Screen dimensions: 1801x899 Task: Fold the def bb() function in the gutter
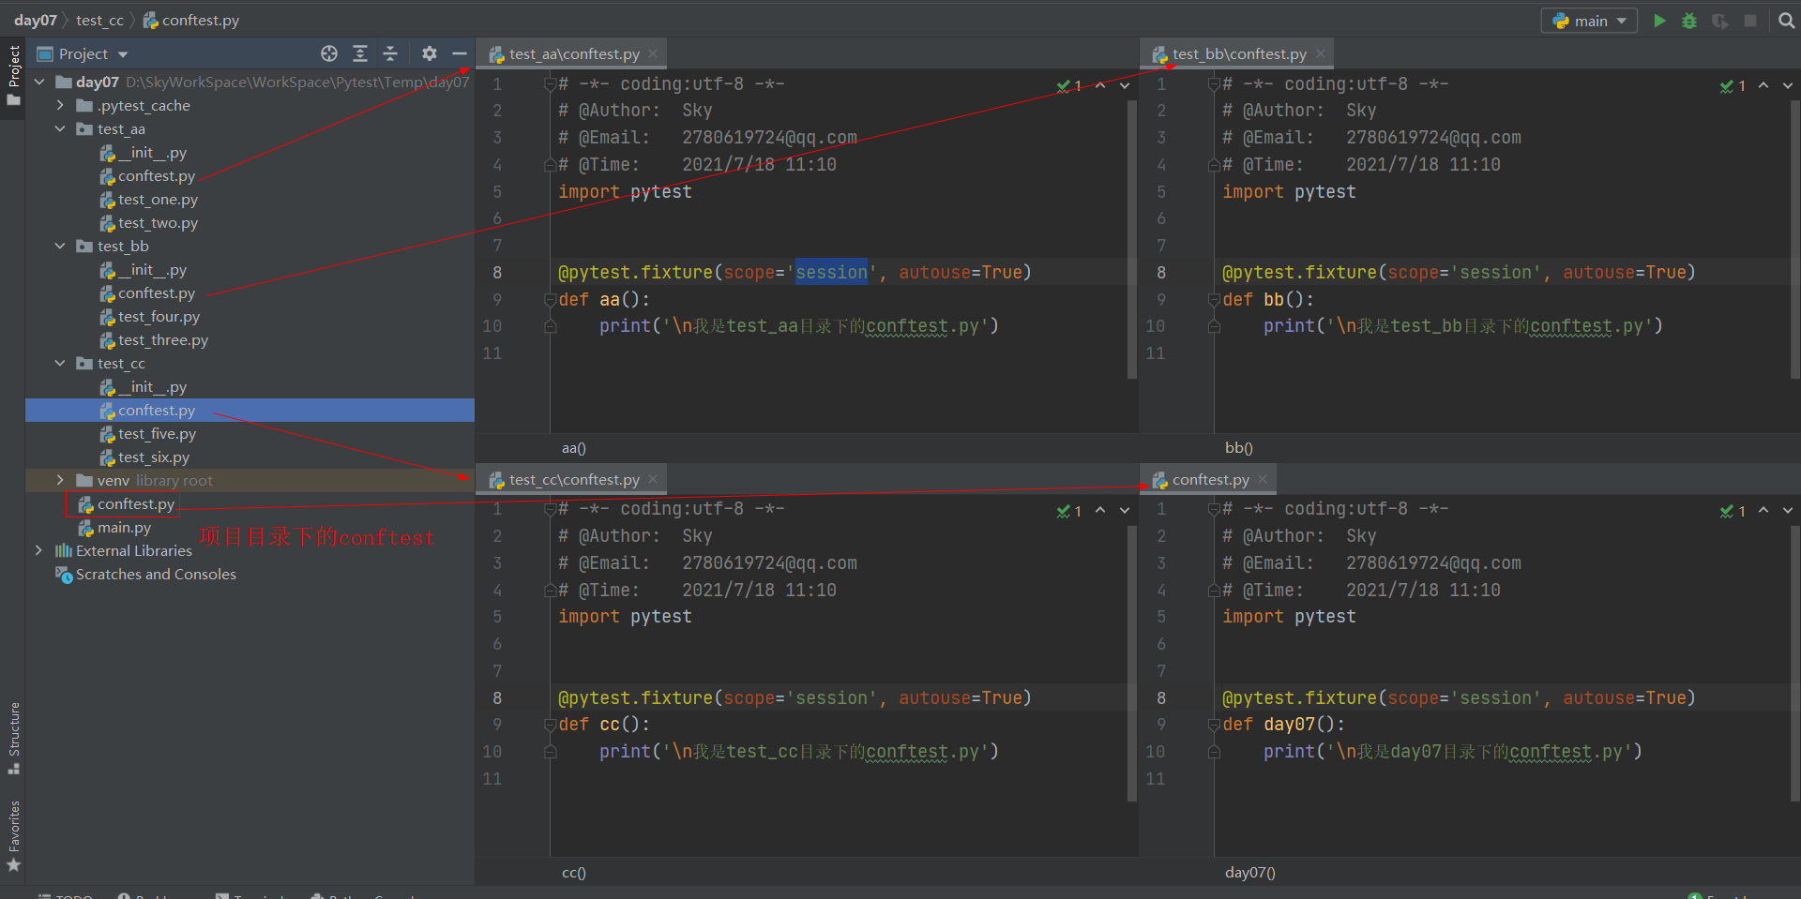1214,300
